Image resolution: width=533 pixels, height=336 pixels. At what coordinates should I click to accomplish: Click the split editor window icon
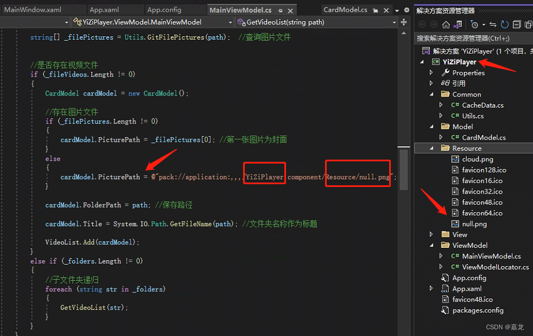[404, 22]
